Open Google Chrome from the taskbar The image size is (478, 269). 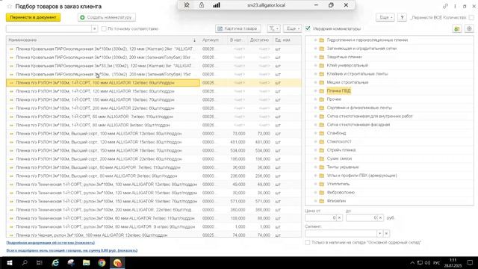click(102, 263)
